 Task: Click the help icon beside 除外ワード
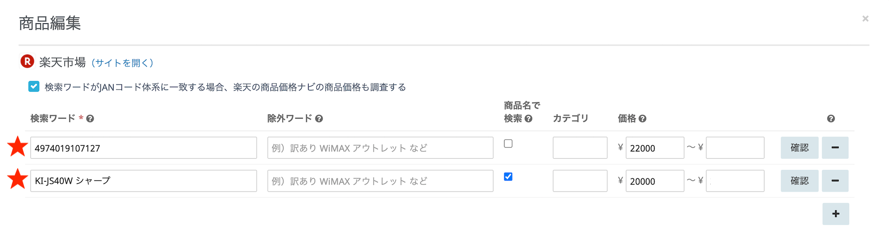click(319, 119)
